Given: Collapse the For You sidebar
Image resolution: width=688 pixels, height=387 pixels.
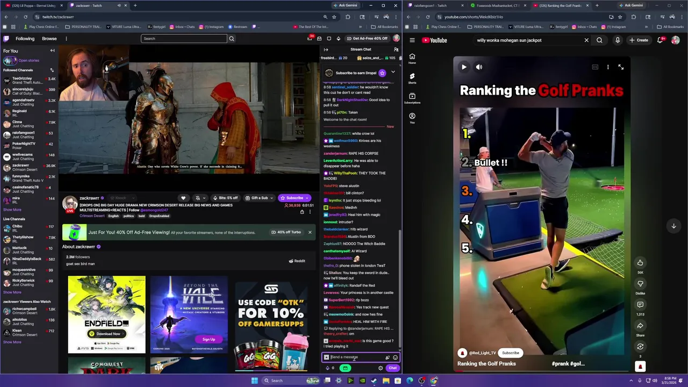Looking at the screenshot, I should [52, 51].
